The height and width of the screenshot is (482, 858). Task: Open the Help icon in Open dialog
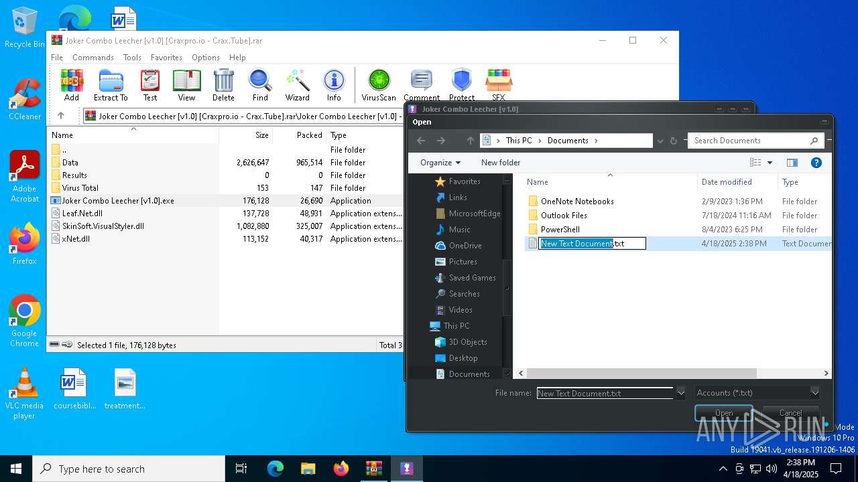coord(816,163)
